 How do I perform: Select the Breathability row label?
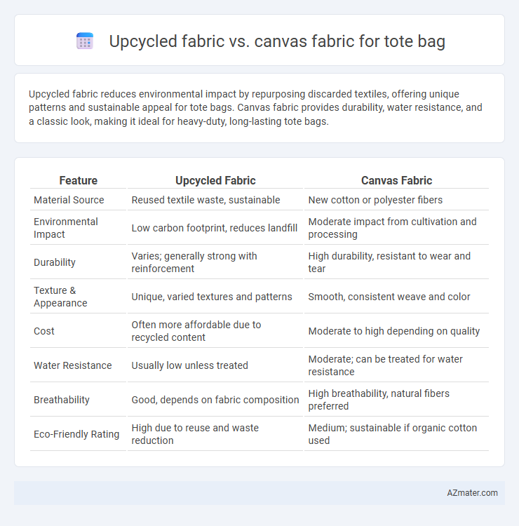click(62, 400)
